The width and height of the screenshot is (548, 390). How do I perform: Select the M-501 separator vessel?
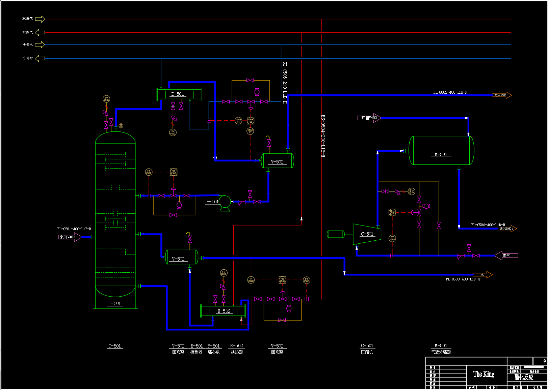[441, 150]
